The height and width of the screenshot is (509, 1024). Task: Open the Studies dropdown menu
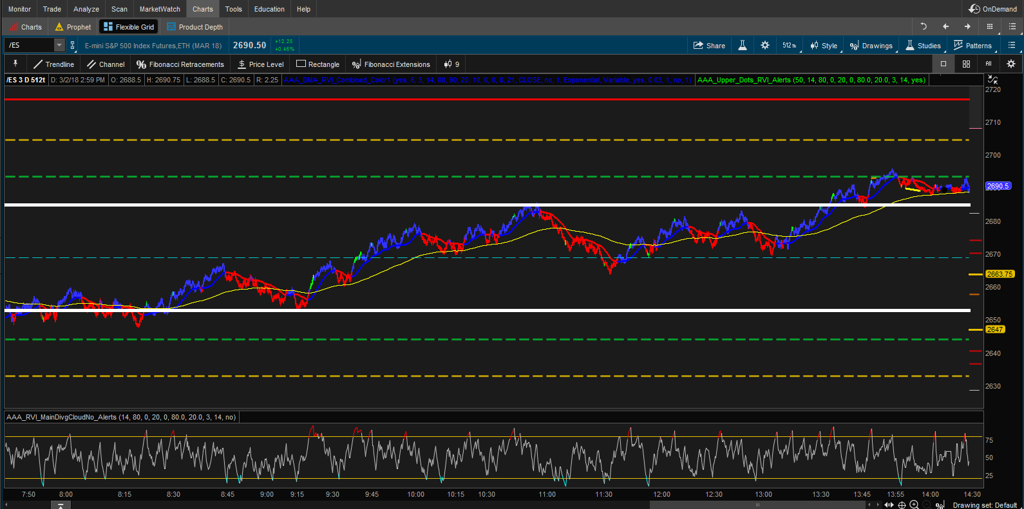pos(923,46)
